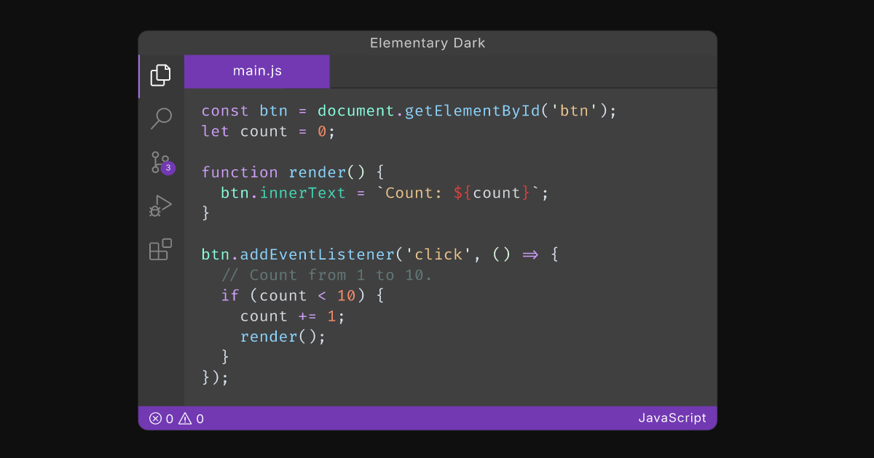Click the JavaScript language mode in status bar

coord(672,418)
